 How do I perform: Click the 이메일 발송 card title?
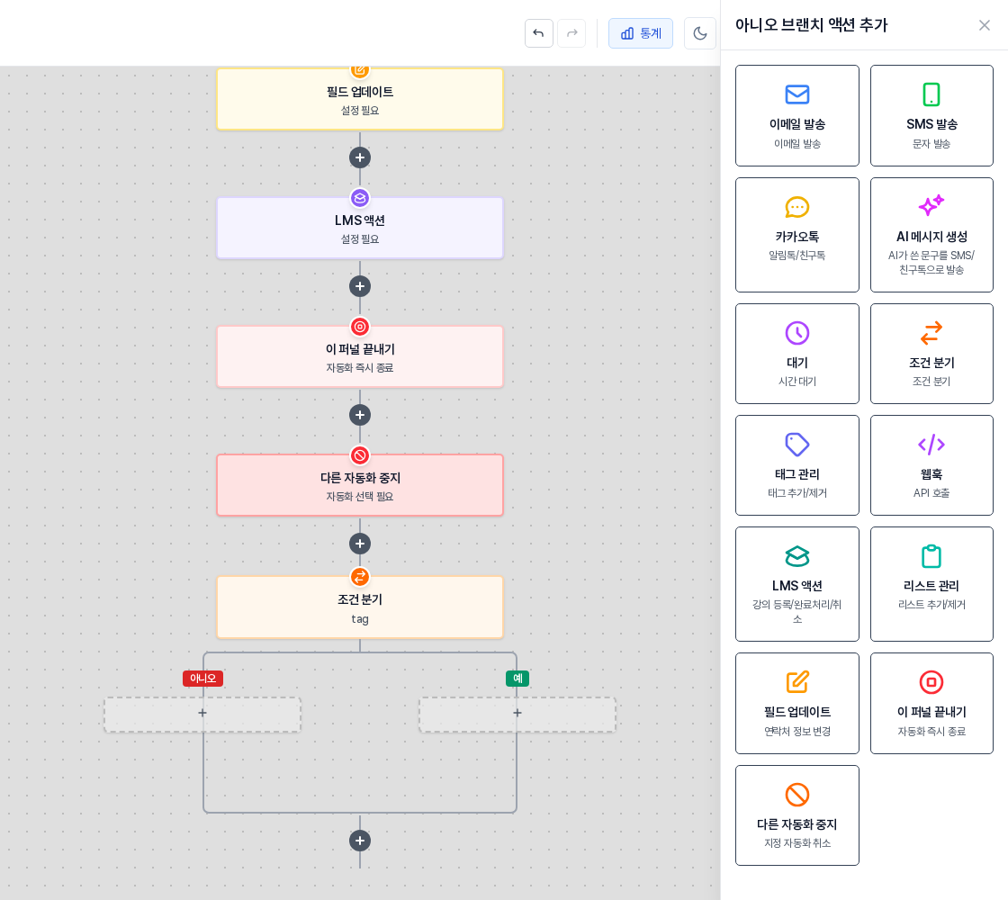797,124
